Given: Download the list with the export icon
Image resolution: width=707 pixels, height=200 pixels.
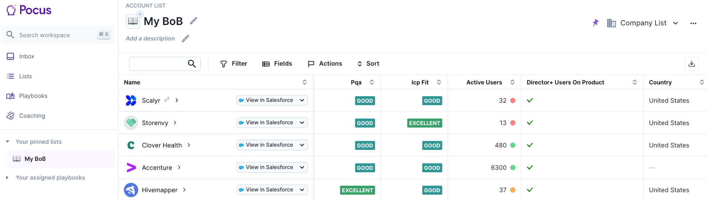Looking at the screenshot, I should [691, 64].
